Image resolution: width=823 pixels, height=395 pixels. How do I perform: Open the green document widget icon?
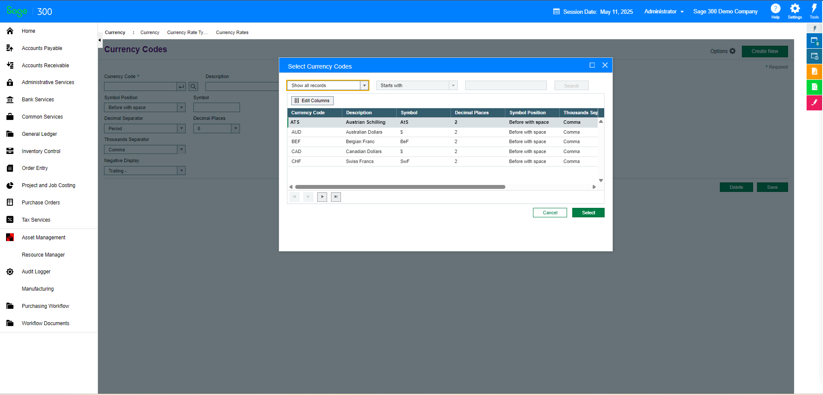click(x=814, y=87)
